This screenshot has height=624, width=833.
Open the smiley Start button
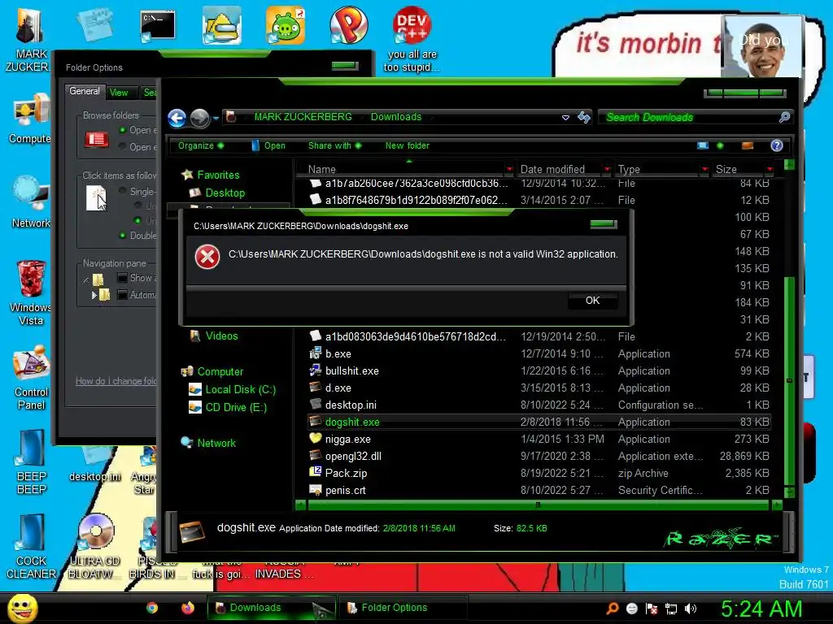click(x=22, y=608)
